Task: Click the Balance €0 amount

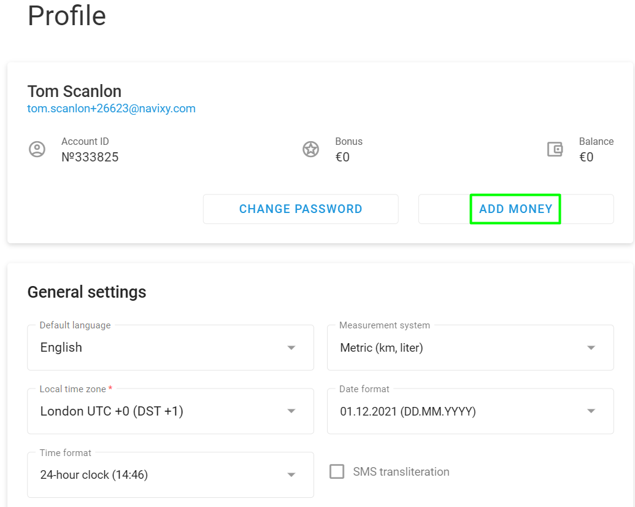Action: (587, 157)
